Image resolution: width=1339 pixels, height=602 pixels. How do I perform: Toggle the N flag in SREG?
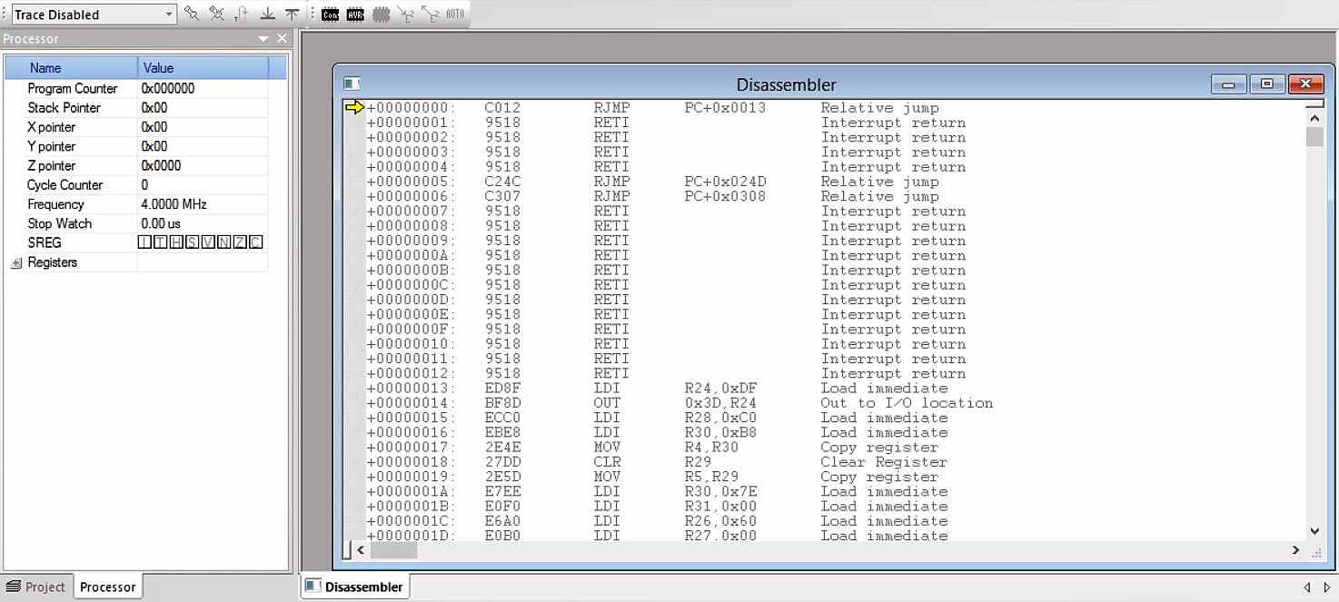(224, 242)
